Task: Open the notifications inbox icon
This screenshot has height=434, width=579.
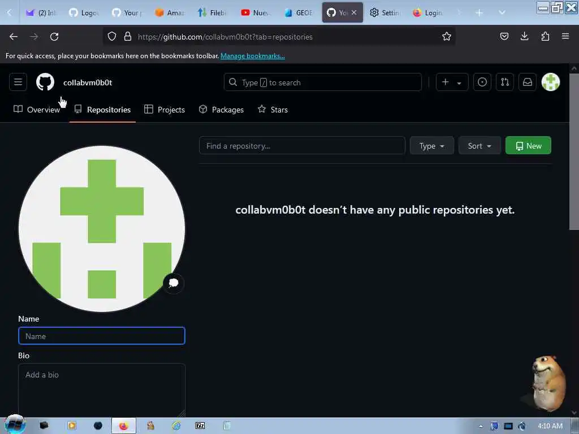Action: click(528, 82)
